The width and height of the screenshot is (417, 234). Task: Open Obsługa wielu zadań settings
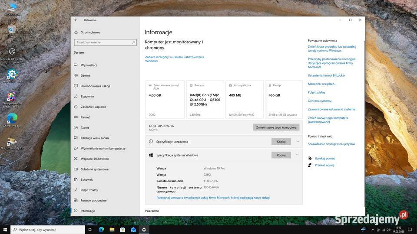click(x=94, y=138)
